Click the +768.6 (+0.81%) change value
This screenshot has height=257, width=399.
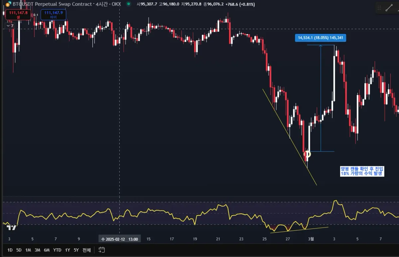(241, 4)
